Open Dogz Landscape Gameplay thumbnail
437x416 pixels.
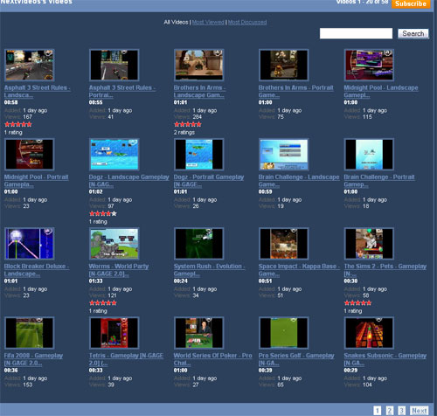114,155
